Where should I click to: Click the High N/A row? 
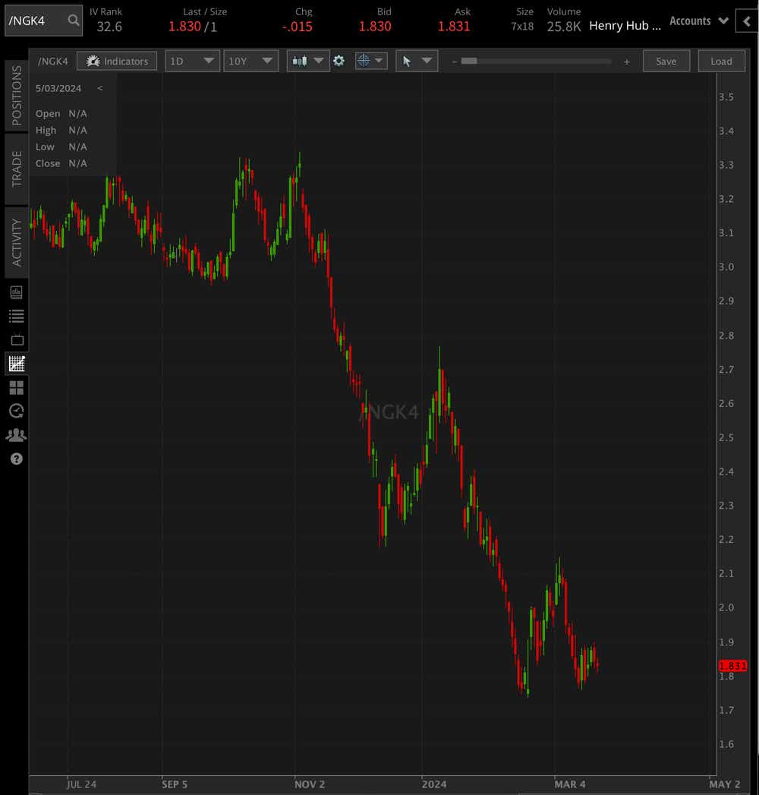coord(61,131)
